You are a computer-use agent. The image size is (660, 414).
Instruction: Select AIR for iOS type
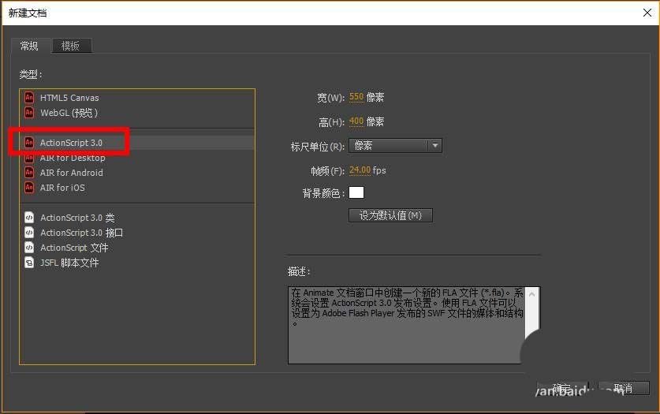tap(137, 188)
